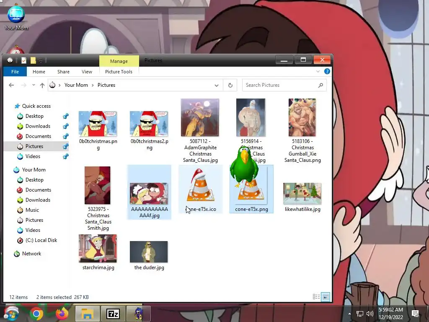Select cone-eT5x.ico file icon
This screenshot has width=429, height=322.
click(200, 185)
